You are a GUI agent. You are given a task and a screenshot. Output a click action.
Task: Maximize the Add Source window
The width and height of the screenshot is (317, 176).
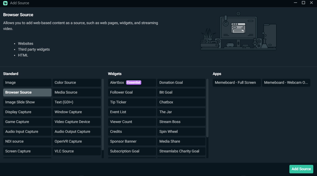coord(303,3)
